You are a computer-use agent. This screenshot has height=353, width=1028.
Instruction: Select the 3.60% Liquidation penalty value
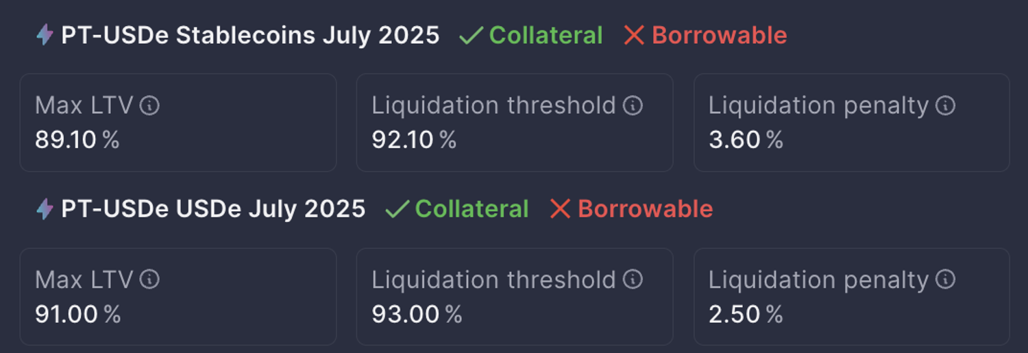(x=745, y=140)
